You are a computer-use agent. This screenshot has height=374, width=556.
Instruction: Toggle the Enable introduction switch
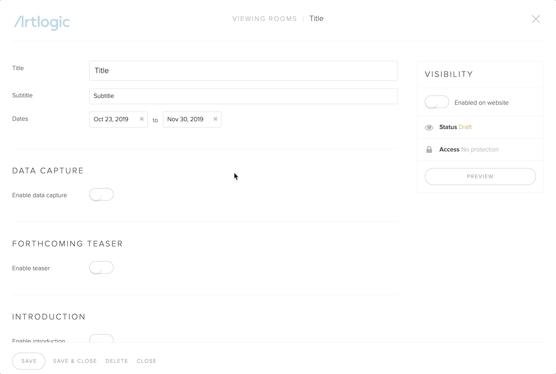point(101,338)
